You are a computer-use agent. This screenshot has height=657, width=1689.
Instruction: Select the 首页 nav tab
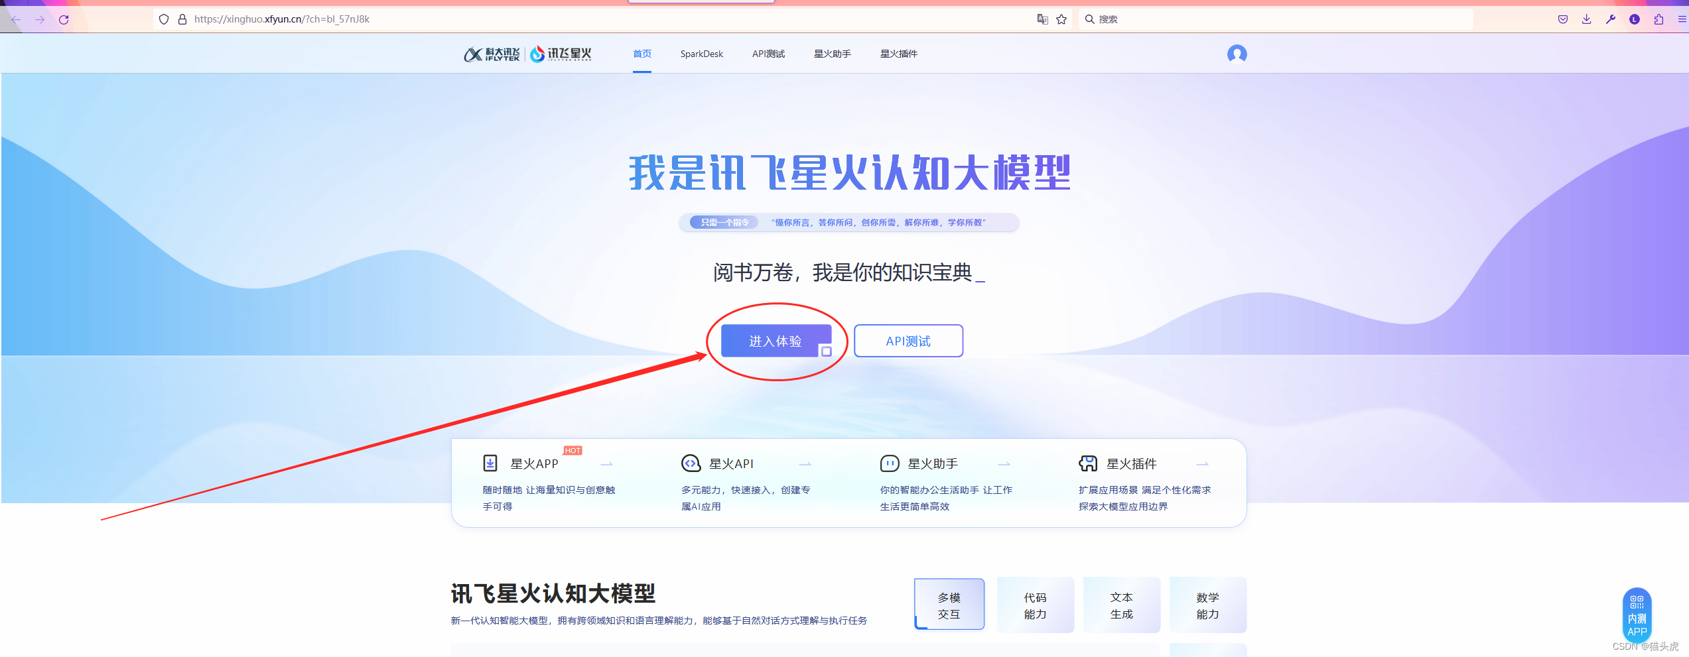pos(642,54)
